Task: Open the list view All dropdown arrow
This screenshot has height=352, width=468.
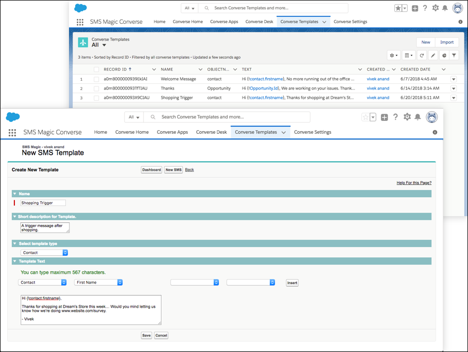Action: (104, 45)
